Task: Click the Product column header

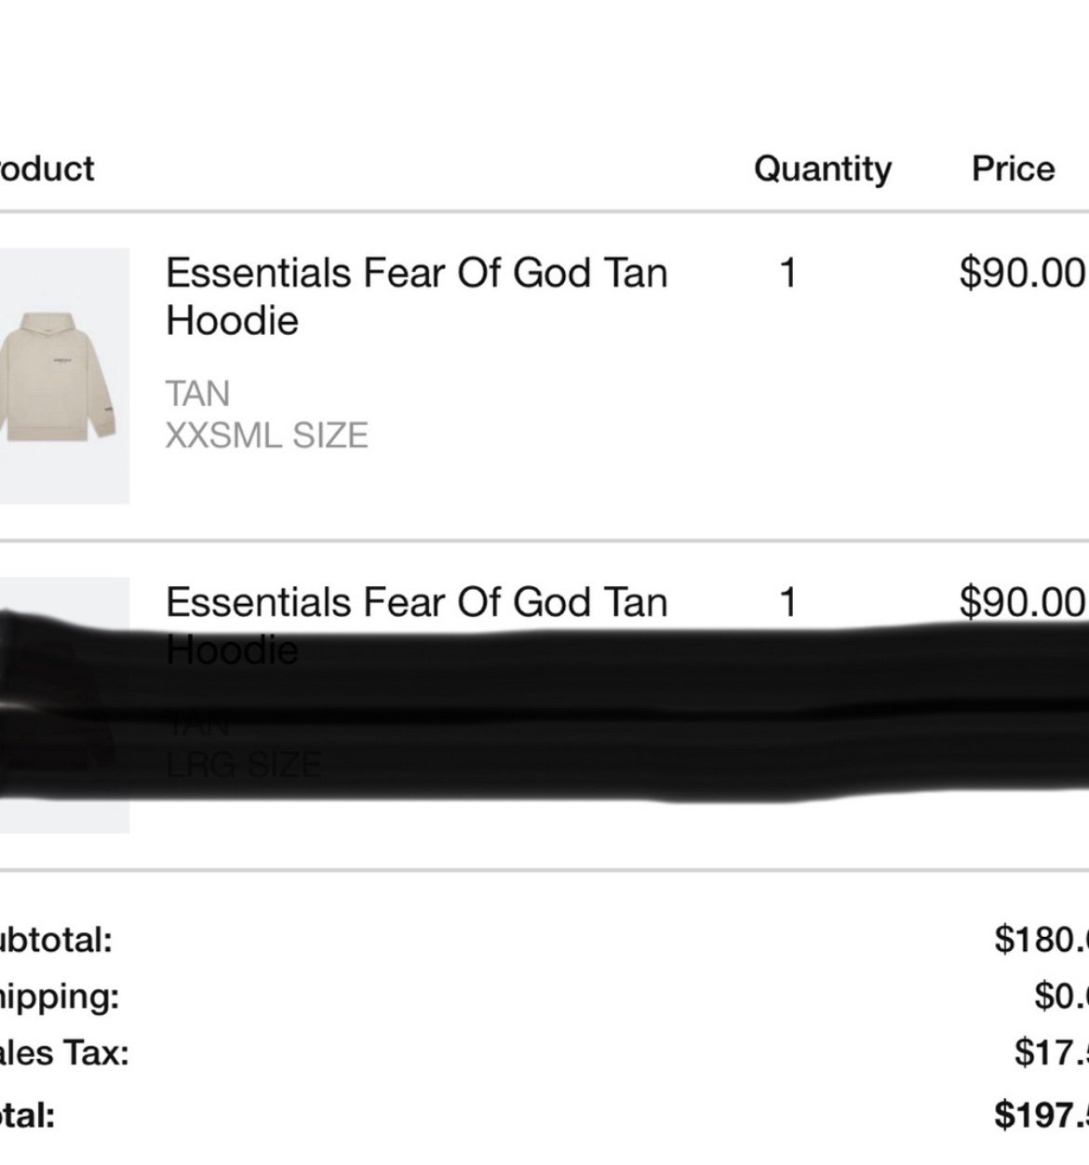Action: pos(47,168)
